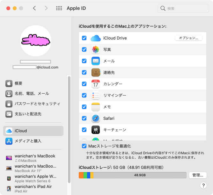Open the 概要 sidebar section
Viewport: 213px width, 195px height.
(33, 83)
